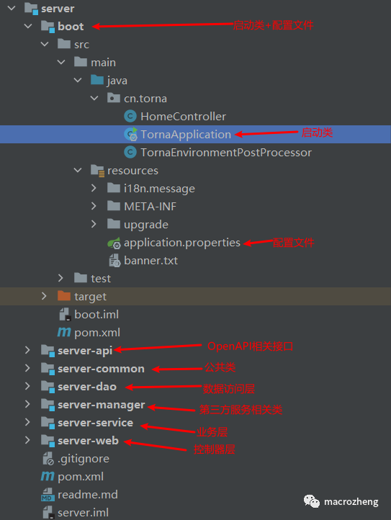Image resolution: width=391 pixels, height=520 pixels.
Task: Select the boot.iml file
Action: (x=96, y=314)
